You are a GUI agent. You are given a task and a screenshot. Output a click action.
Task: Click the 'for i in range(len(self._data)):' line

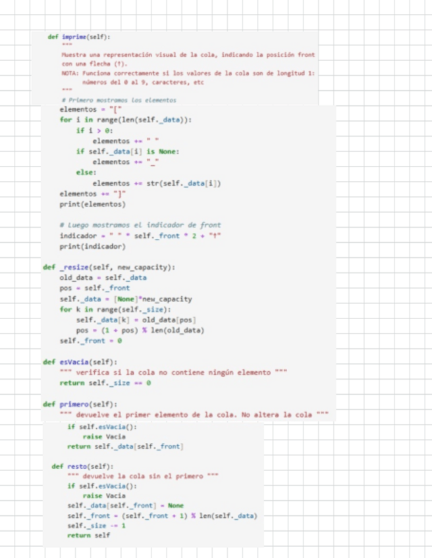[125, 120]
